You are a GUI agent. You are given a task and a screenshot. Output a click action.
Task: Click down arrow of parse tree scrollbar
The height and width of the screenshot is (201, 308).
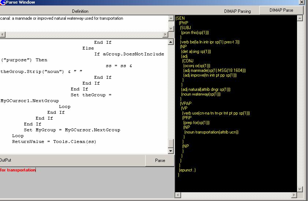[300, 189]
